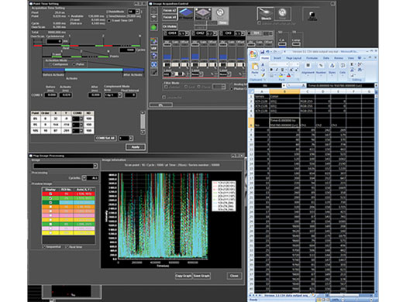
Task: Click Save Graph button
Action: click(201, 276)
